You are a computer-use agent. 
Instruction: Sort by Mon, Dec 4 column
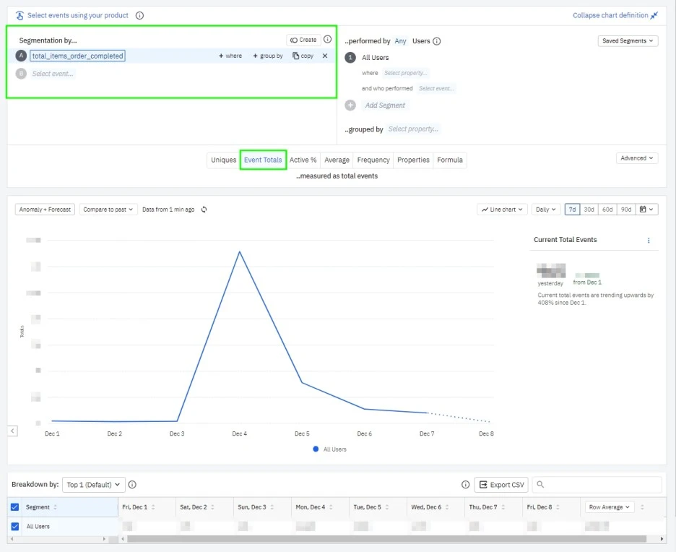click(331, 507)
